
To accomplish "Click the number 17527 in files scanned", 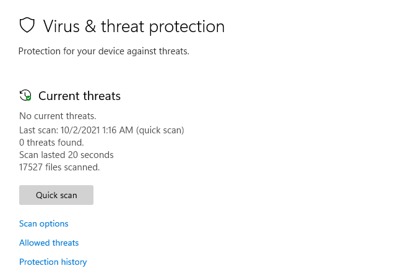I will click(x=32, y=167).
